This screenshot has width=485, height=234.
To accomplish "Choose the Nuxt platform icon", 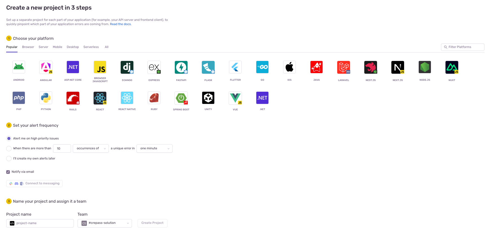I will click(452, 67).
